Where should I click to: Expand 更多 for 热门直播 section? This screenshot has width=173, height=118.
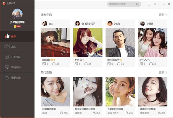(163, 72)
